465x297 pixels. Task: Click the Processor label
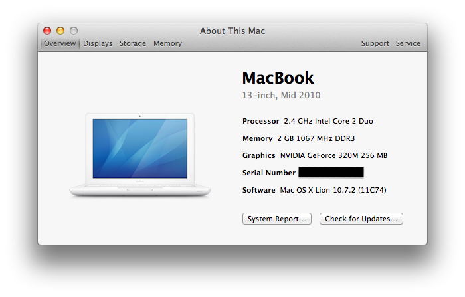(x=260, y=121)
